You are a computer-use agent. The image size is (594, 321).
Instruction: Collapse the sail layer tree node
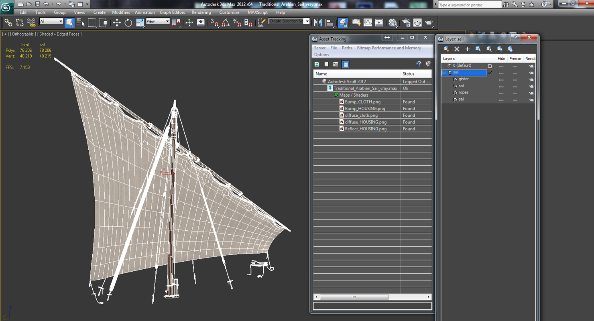444,73
